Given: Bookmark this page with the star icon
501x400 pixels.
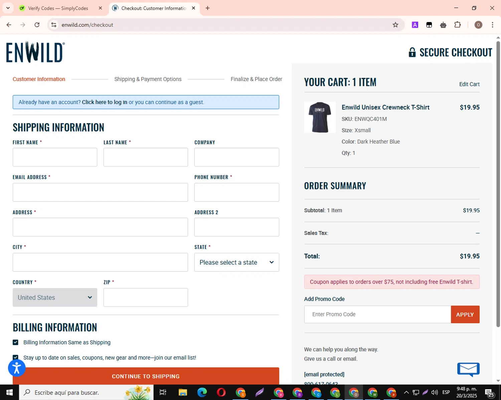Looking at the screenshot, I should point(395,25).
